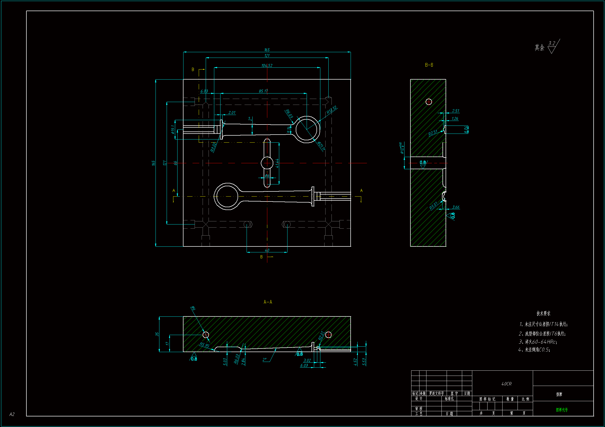Click the small circle hole in B-B section

tap(429, 102)
